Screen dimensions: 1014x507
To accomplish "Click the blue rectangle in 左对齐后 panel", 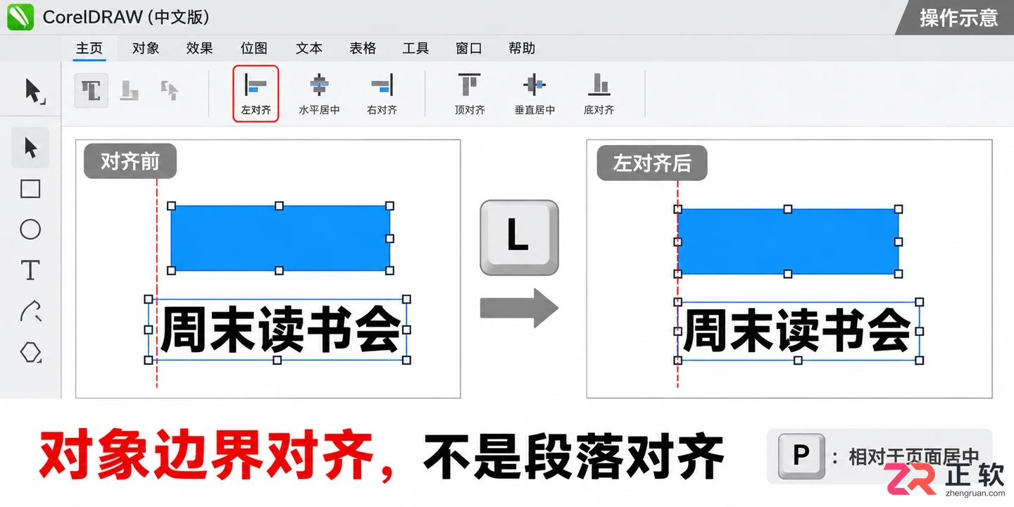I will tap(788, 242).
